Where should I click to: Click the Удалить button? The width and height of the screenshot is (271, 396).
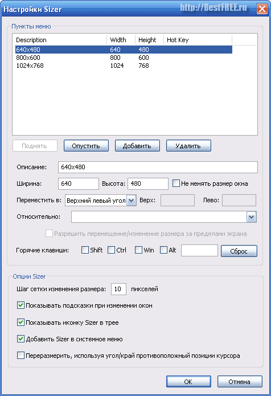188,146
